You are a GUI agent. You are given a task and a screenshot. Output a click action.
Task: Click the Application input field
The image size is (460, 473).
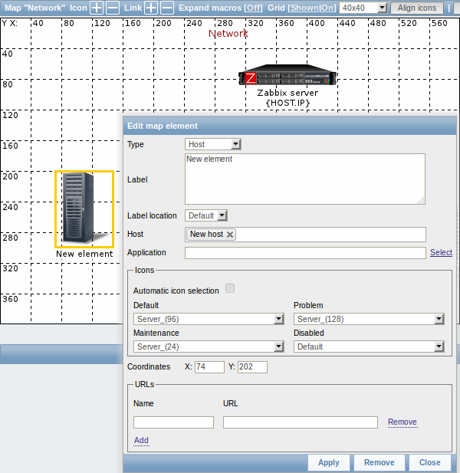tap(305, 253)
